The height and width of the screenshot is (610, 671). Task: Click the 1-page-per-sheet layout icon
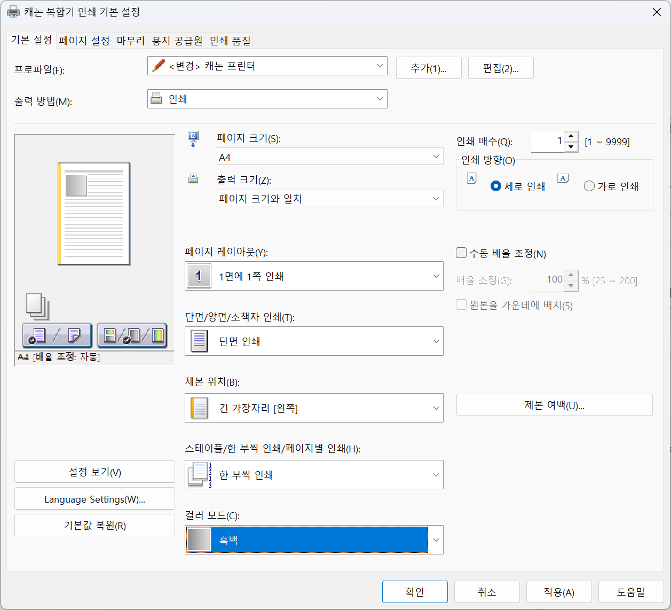pos(199,276)
